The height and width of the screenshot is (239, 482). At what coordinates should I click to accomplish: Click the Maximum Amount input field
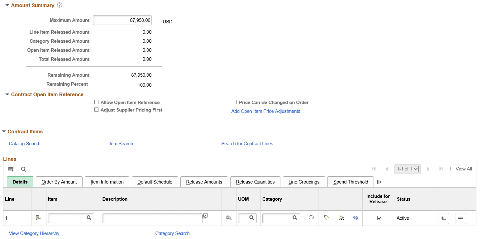coord(122,20)
